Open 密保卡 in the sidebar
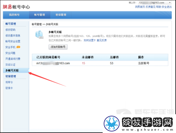Viewport: 176px width, 133px height. [9, 88]
